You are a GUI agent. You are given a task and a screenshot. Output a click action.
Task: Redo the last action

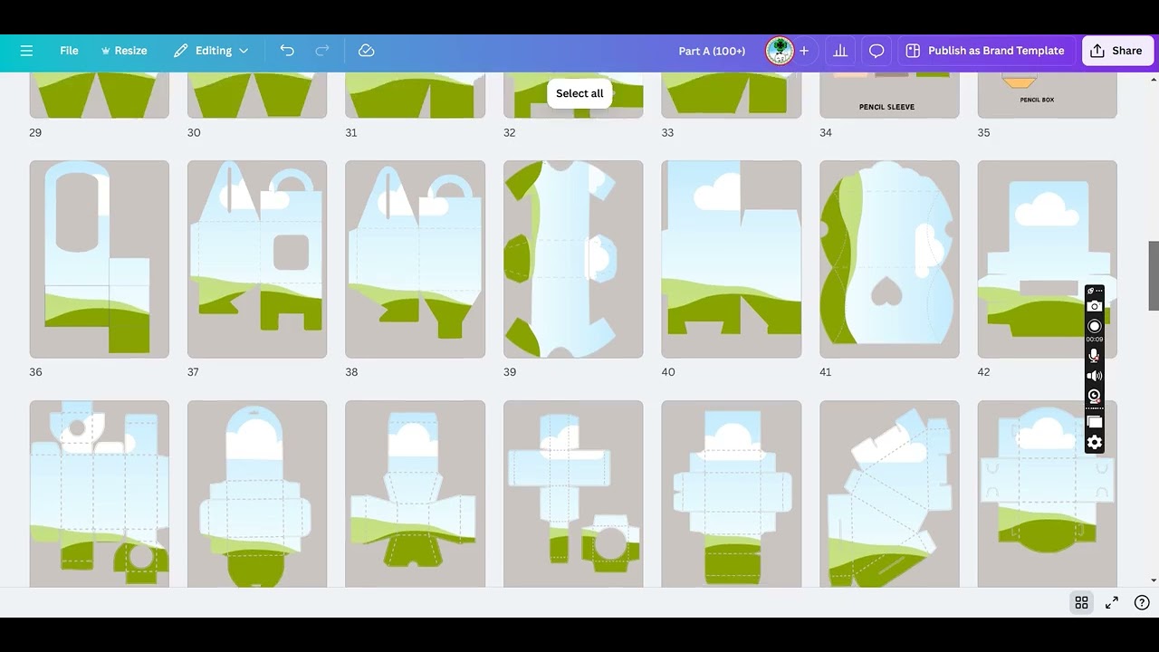[x=322, y=51]
